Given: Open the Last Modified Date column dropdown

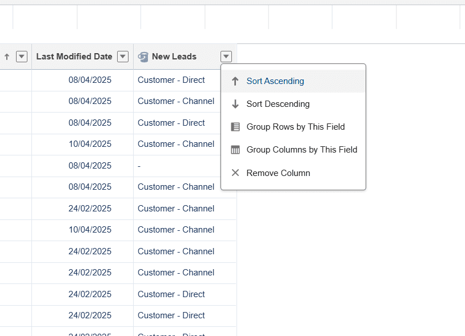Looking at the screenshot, I should [x=123, y=57].
